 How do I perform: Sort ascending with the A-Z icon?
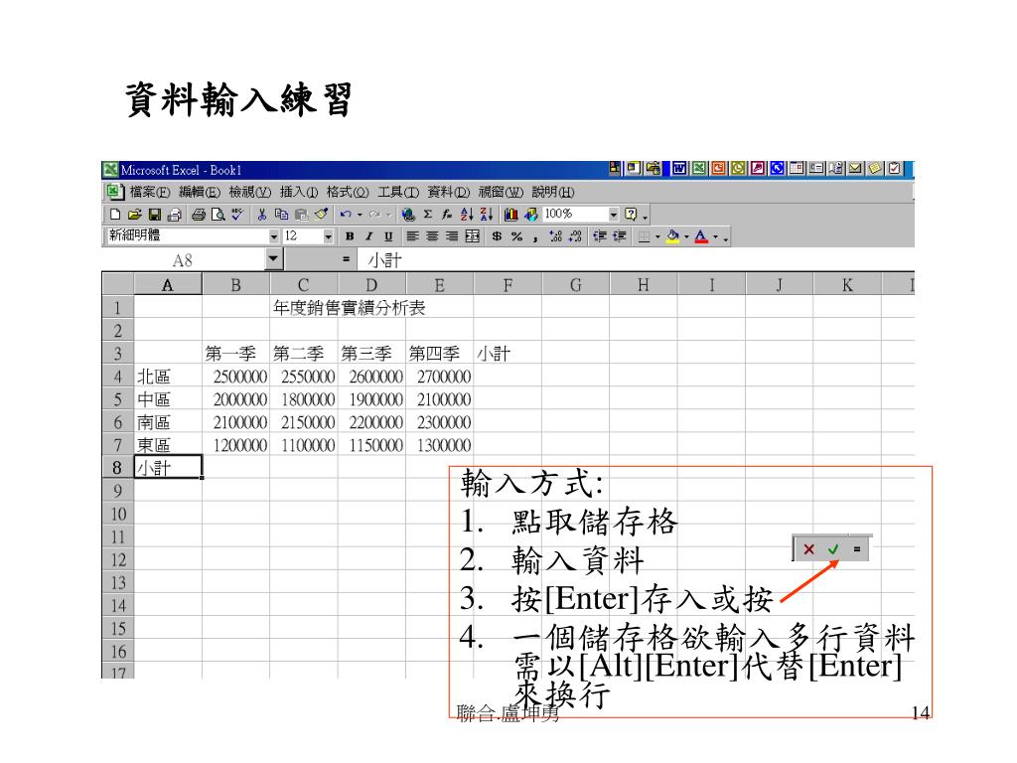[x=467, y=215]
